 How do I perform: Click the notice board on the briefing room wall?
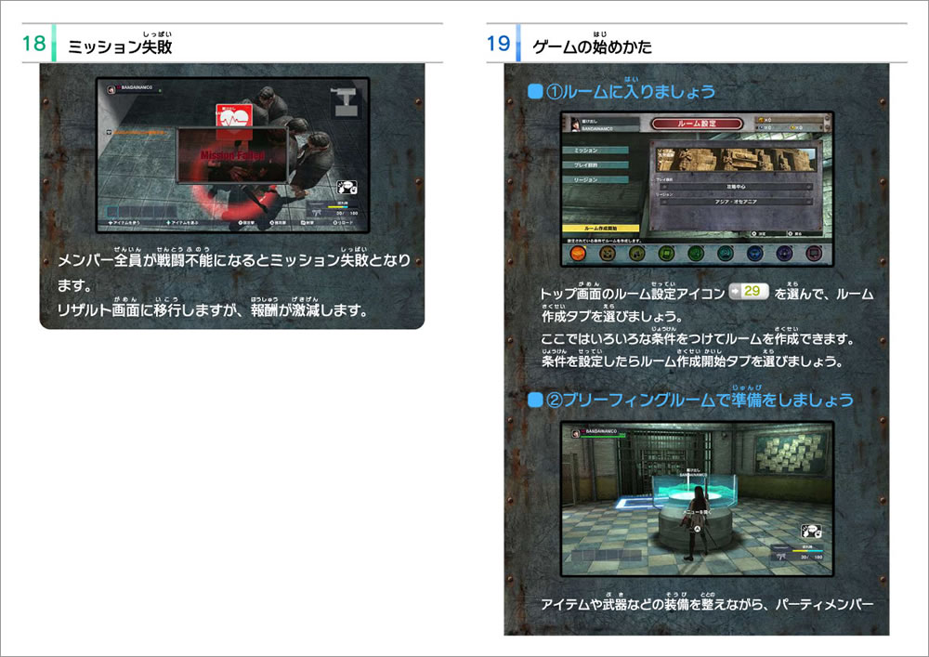pos(791,453)
